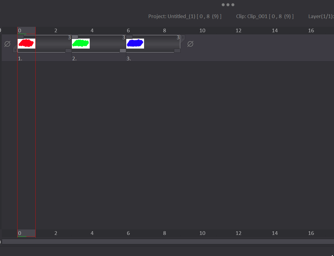
Task: Select the red drawing thumbnail
Action: point(27,43)
